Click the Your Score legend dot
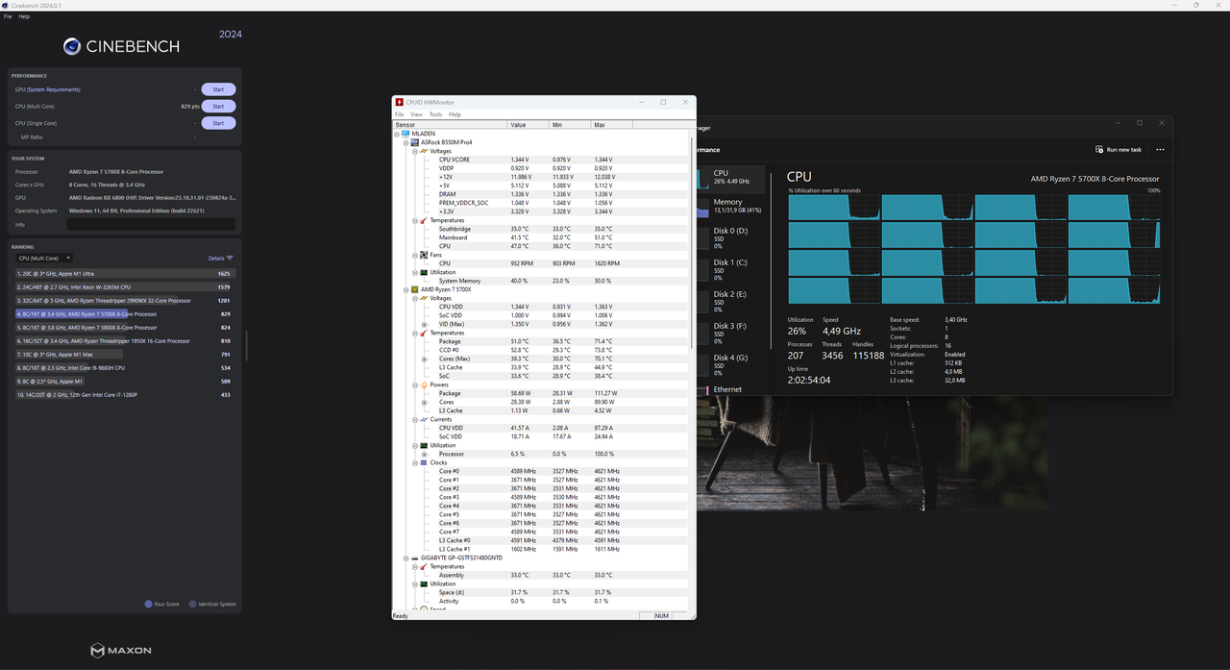This screenshot has width=1230, height=670. (148, 605)
